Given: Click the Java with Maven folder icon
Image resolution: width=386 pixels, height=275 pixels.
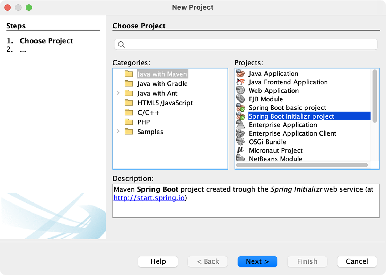Looking at the screenshot, I should (x=129, y=74).
